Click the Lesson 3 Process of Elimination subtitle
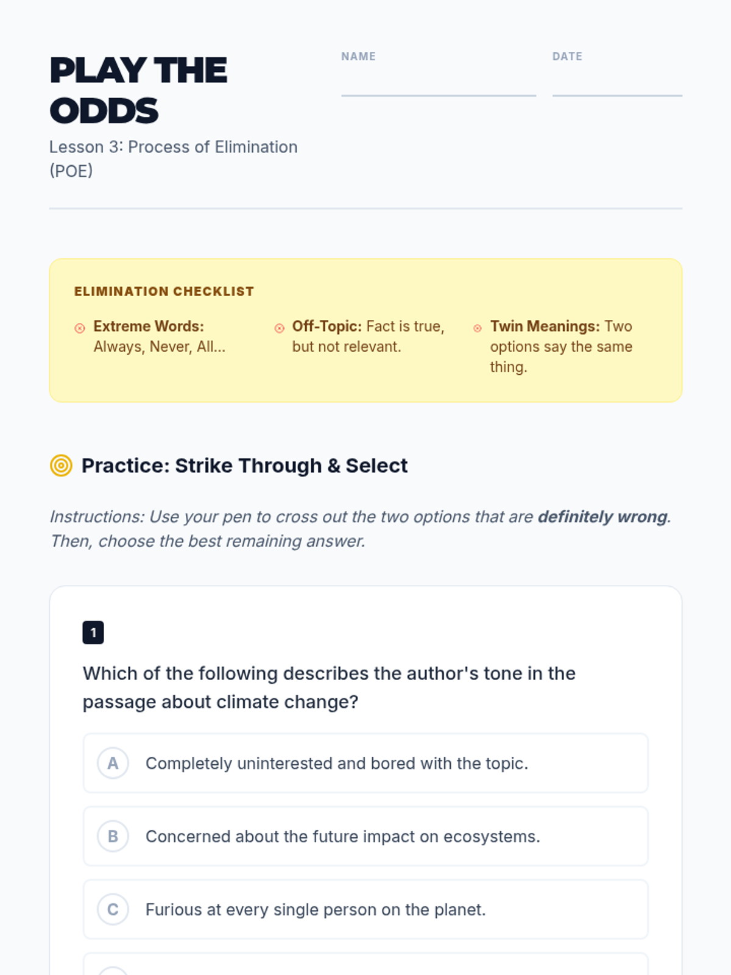Viewport: 731px width, 975px height. point(173,158)
